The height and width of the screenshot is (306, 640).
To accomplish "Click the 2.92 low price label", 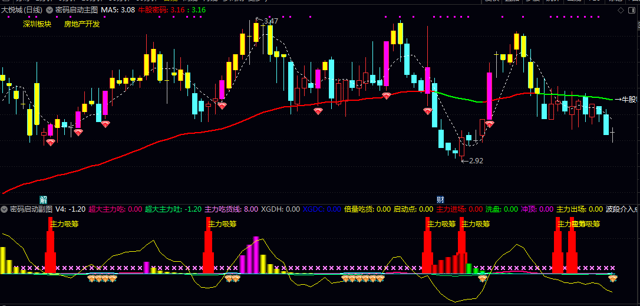I will pos(476,161).
